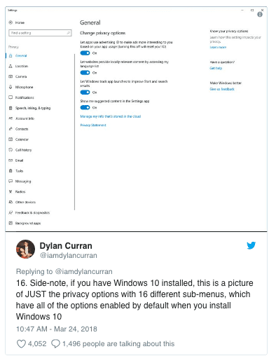This screenshot has height=363, width=276.
Task: Click the Privacy Statement link
Action: [x=93, y=125]
